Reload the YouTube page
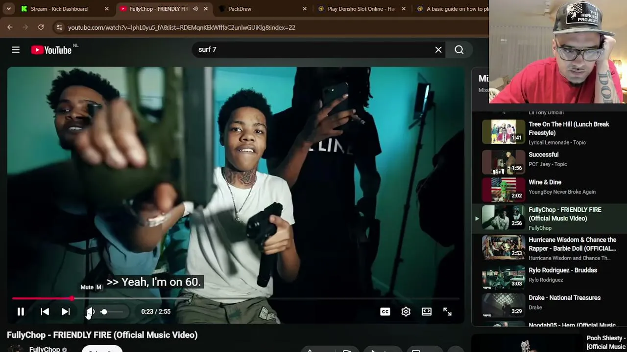 tap(41, 27)
